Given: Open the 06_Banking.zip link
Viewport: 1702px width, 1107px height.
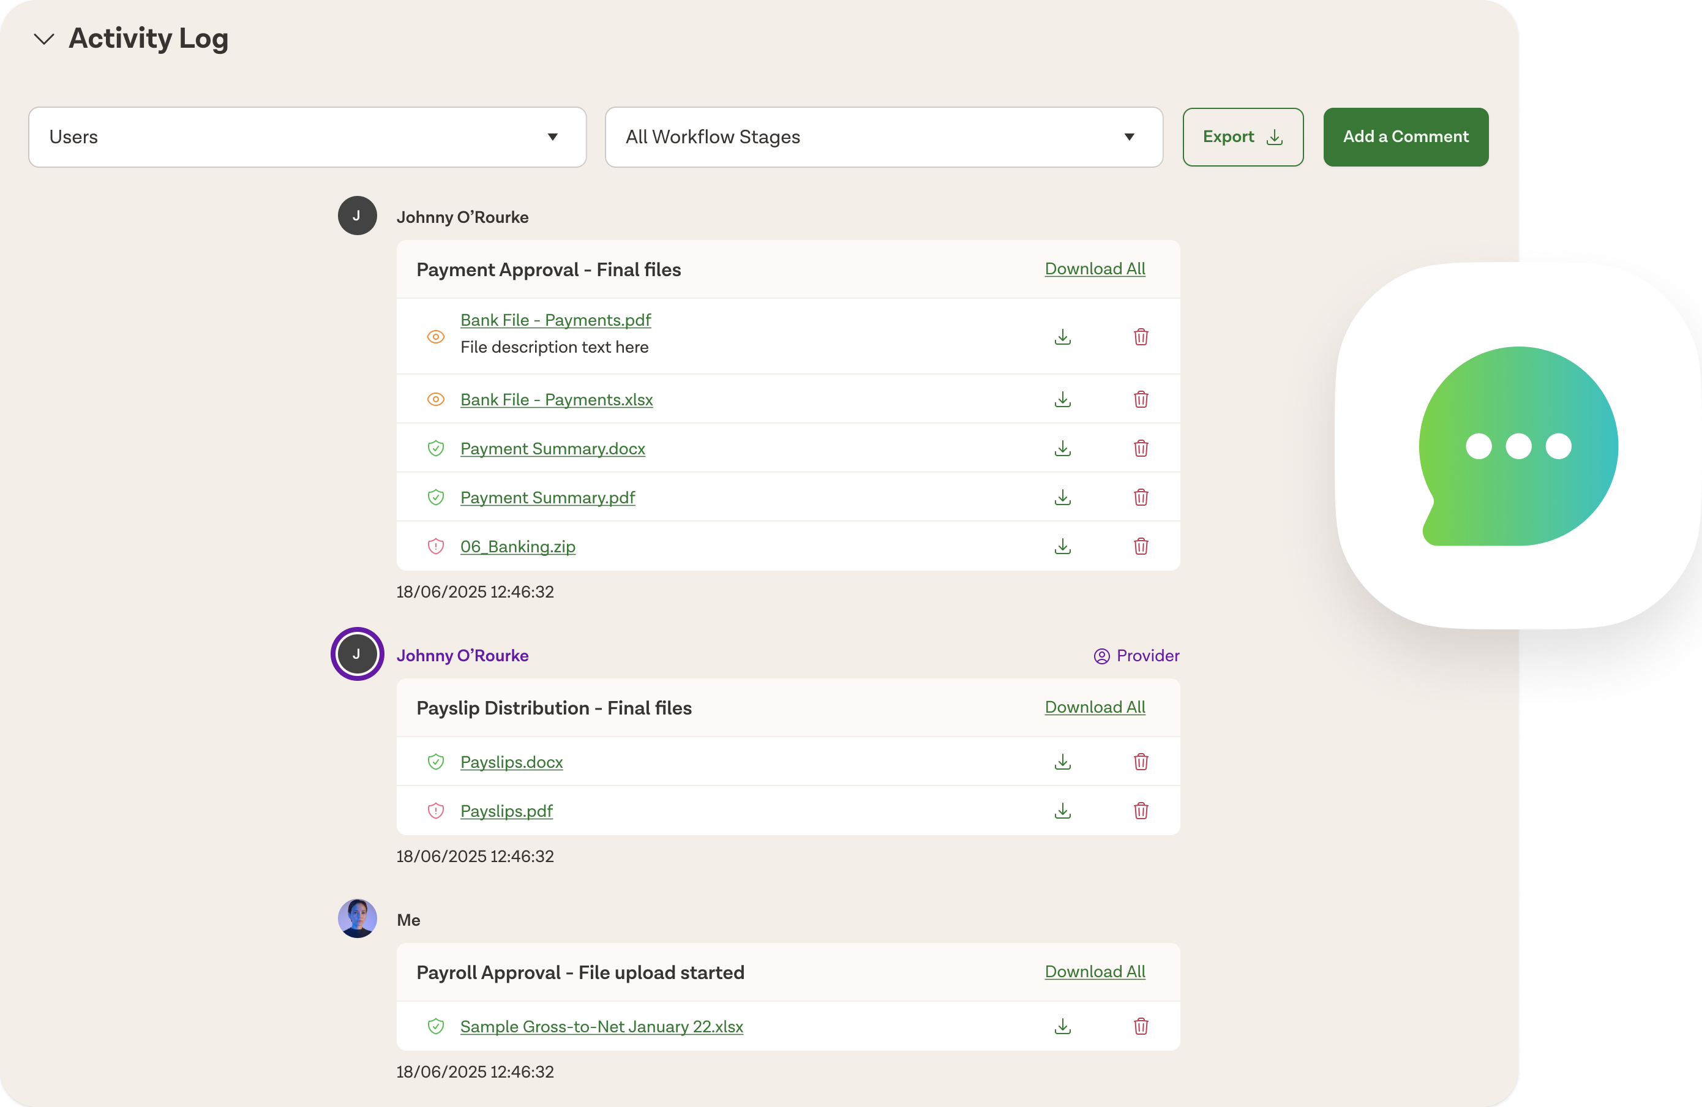Looking at the screenshot, I should [518, 546].
